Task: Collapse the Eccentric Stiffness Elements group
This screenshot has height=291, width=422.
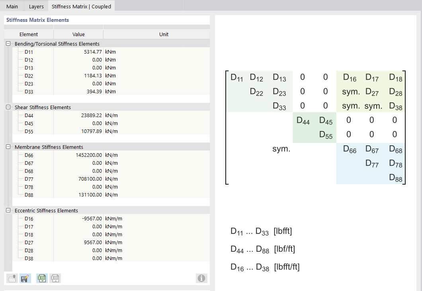Action: pyautogui.click(x=8, y=210)
